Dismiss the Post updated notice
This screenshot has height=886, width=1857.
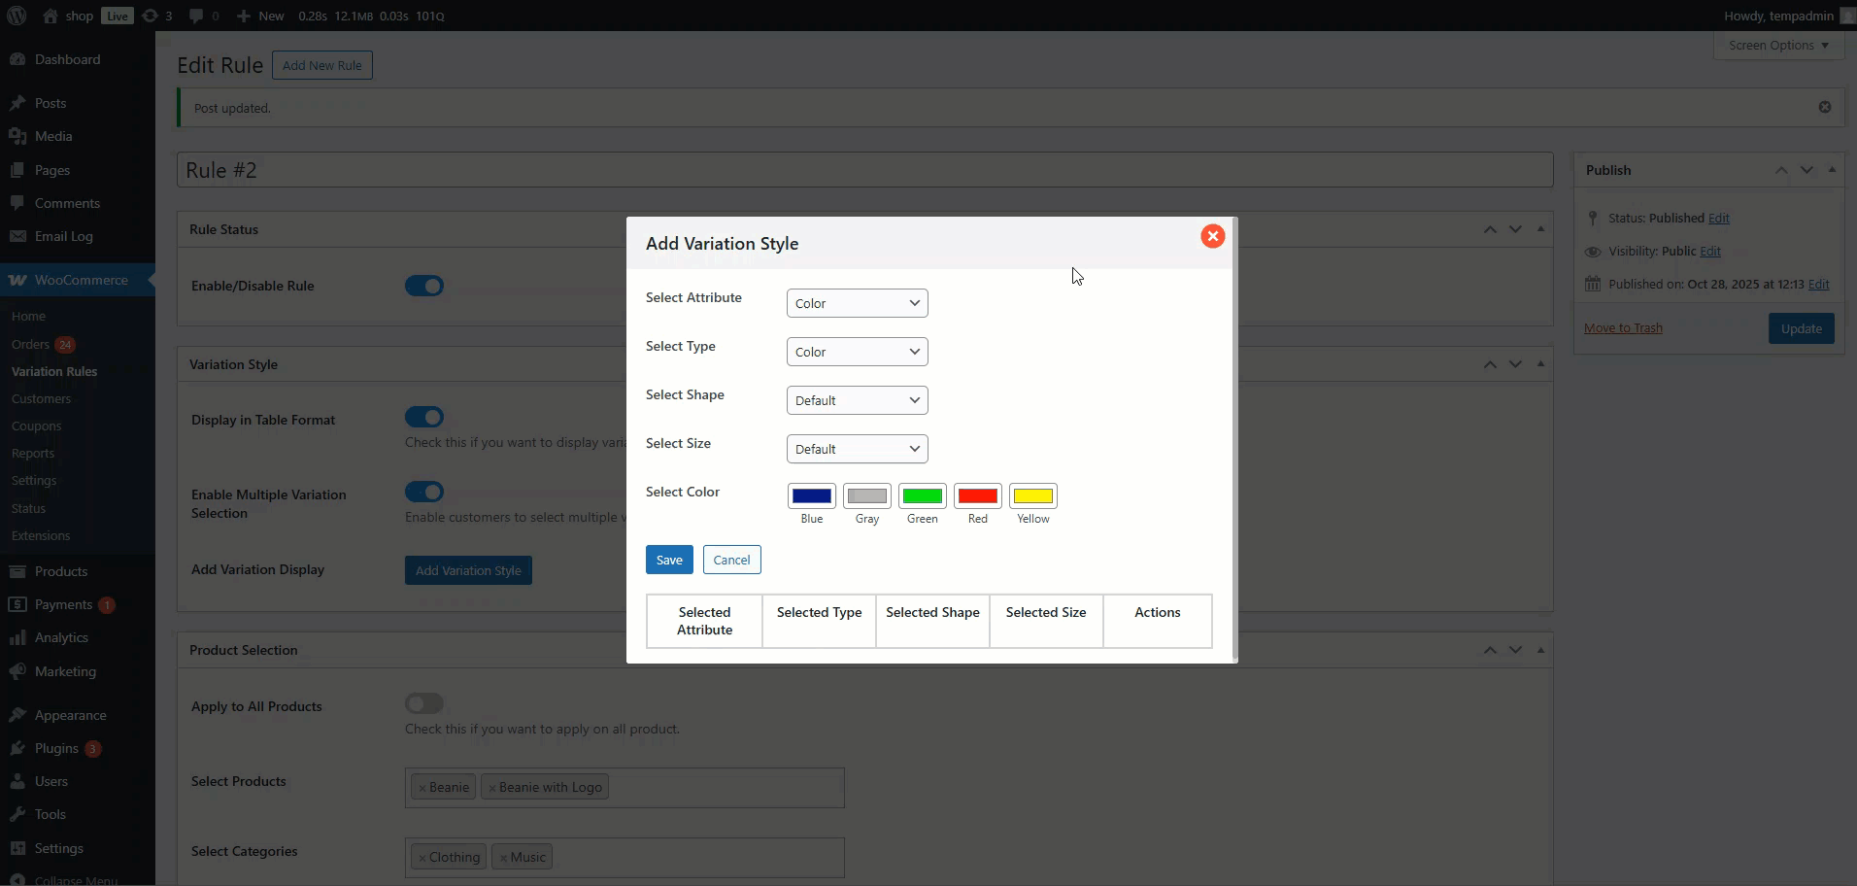(1824, 107)
